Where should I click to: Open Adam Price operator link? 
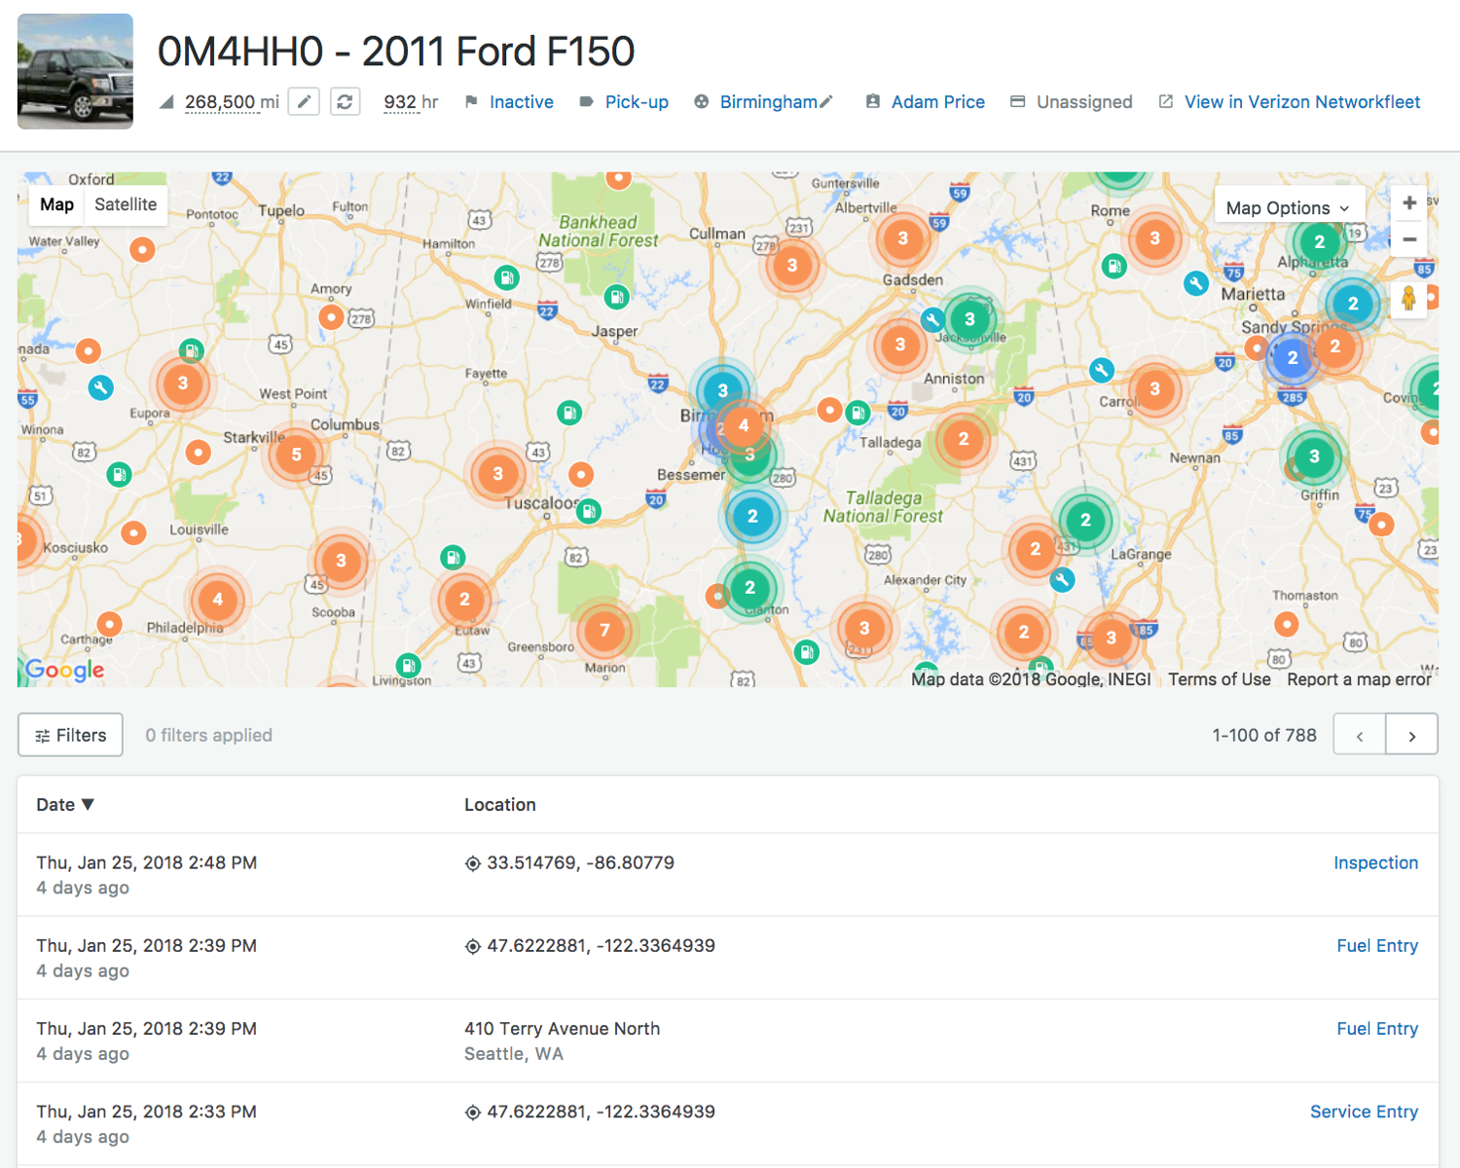(x=938, y=102)
